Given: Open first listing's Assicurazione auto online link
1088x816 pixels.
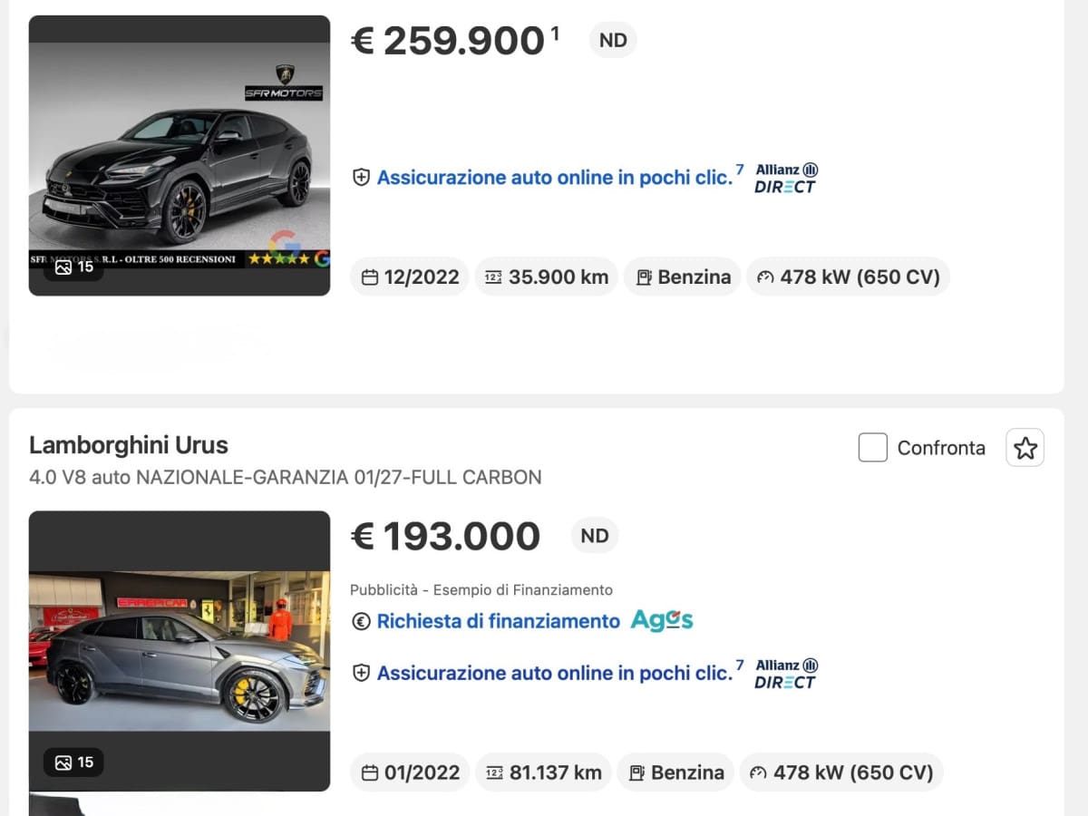Looking at the screenshot, I should pyautogui.click(x=554, y=178).
